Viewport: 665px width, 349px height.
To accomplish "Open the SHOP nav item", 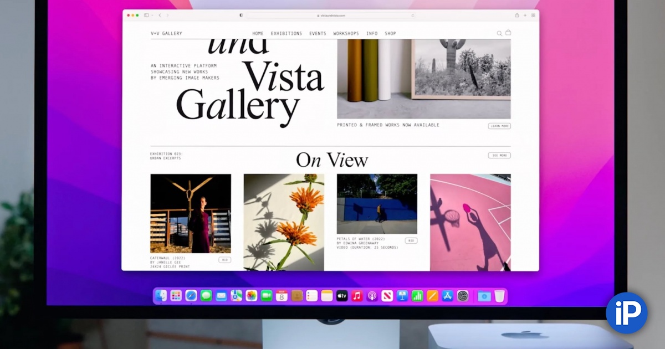I will click(390, 33).
